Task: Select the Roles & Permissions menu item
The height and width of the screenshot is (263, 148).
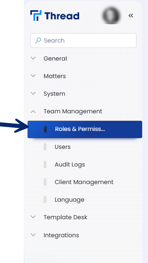Action: point(85,129)
